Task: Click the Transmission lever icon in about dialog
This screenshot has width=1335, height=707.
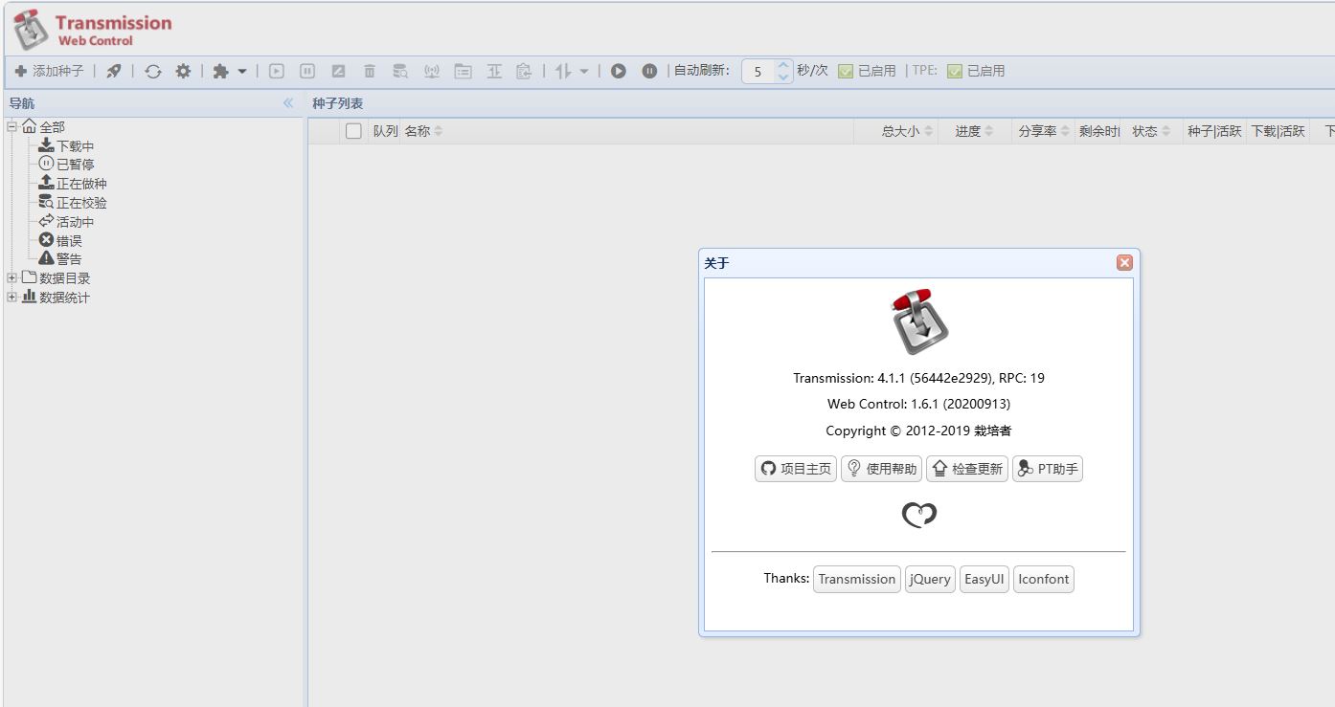Action: click(x=918, y=322)
